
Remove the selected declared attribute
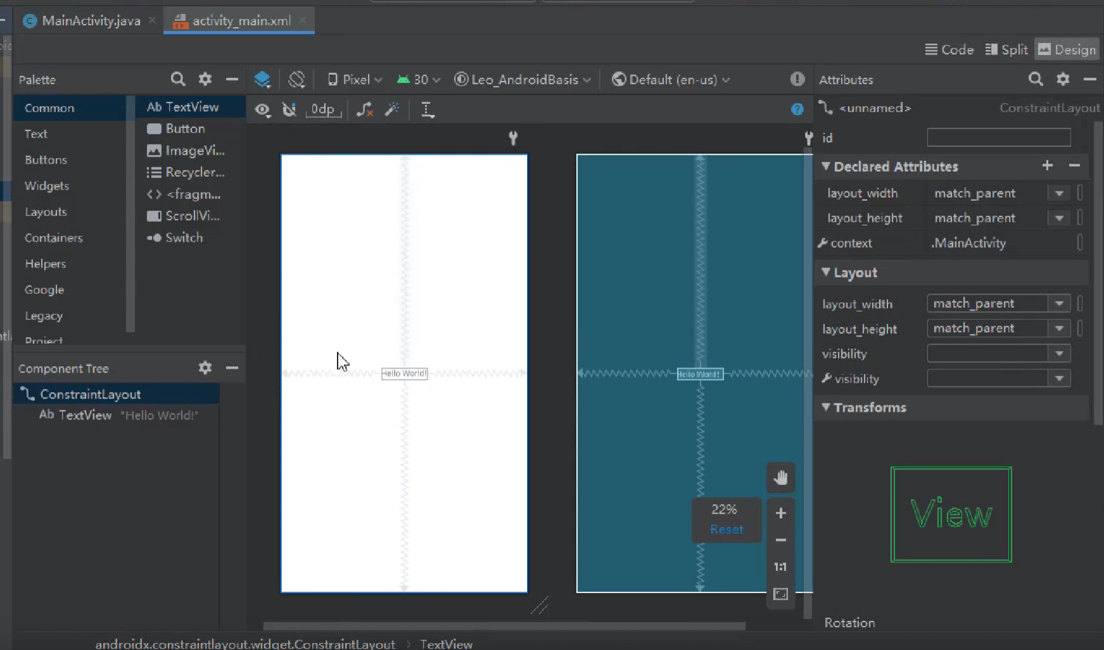click(x=1074, y=165)
